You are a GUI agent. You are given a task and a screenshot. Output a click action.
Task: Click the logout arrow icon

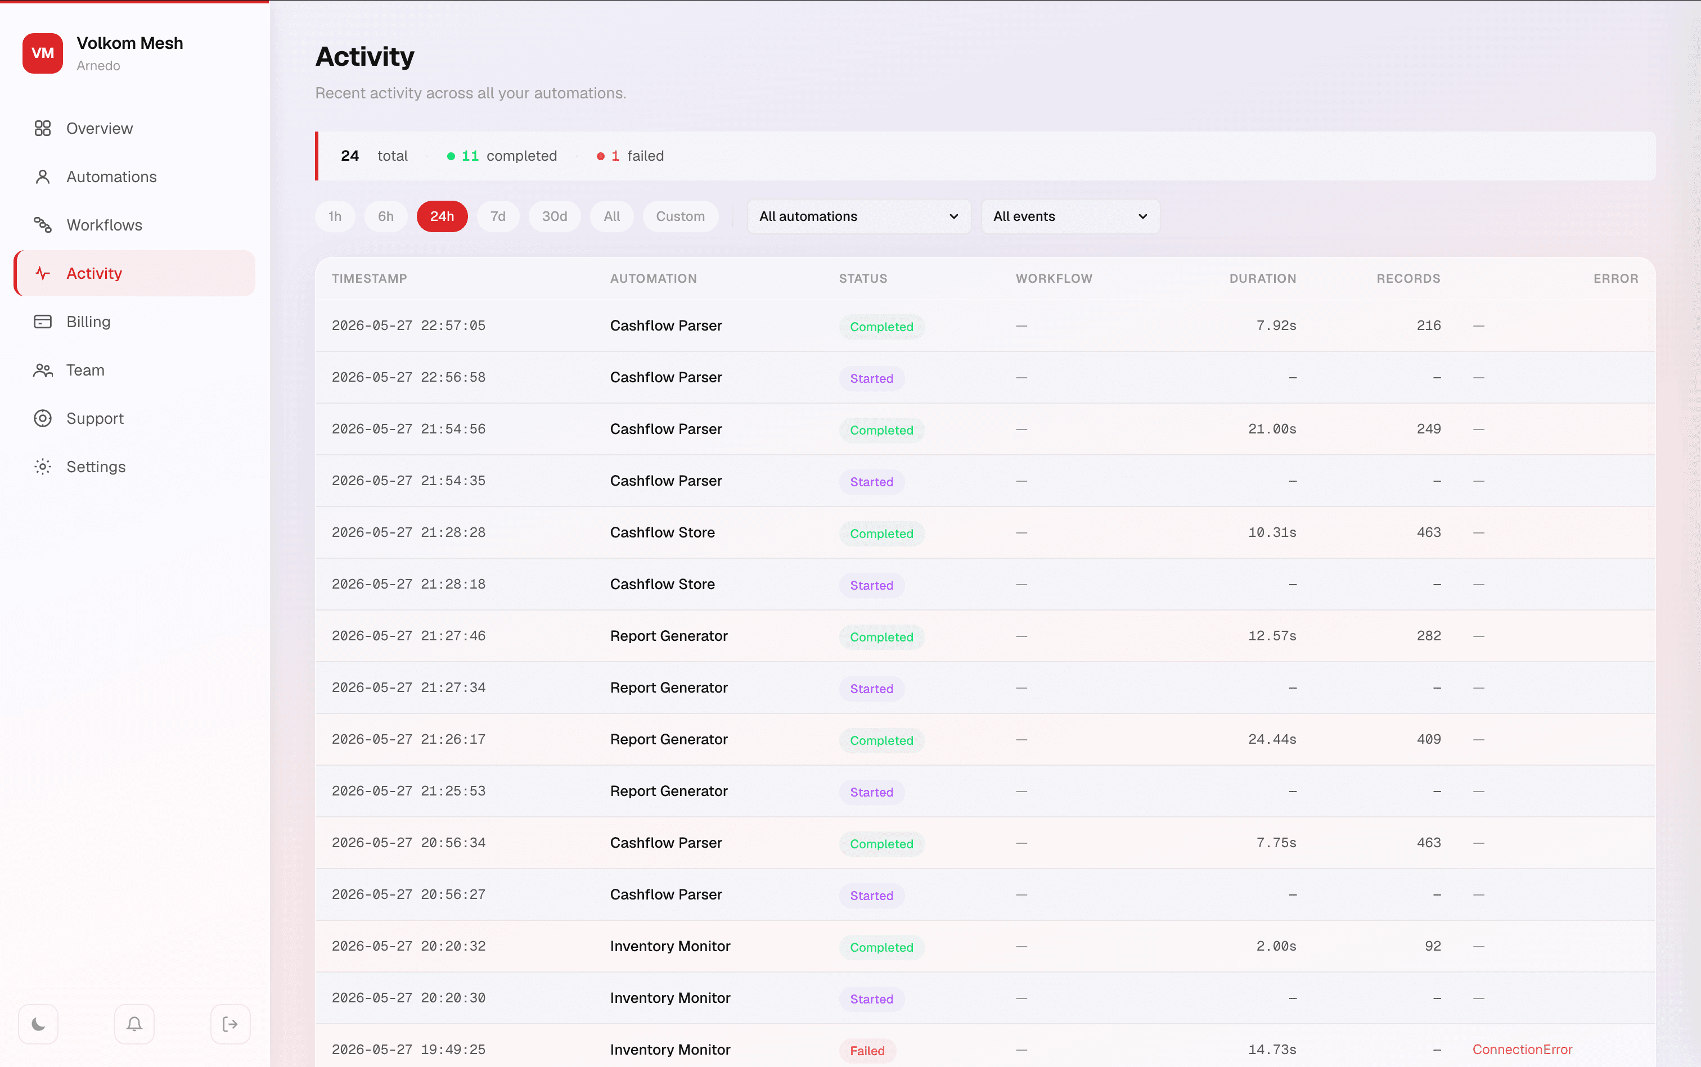point(230,1023)
